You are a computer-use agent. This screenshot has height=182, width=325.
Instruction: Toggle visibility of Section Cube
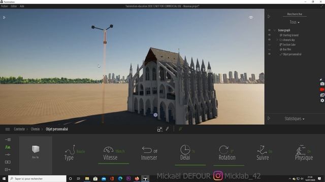coord(269,44)
